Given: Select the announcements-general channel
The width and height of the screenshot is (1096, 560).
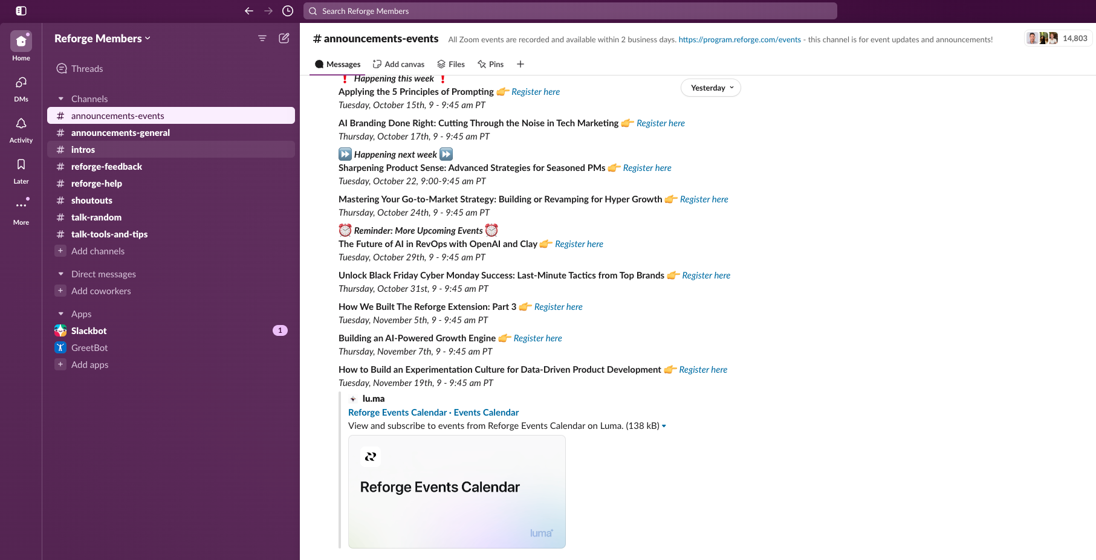Looking at the screenshot, I should pyautogui.click(x=120, y=132).
